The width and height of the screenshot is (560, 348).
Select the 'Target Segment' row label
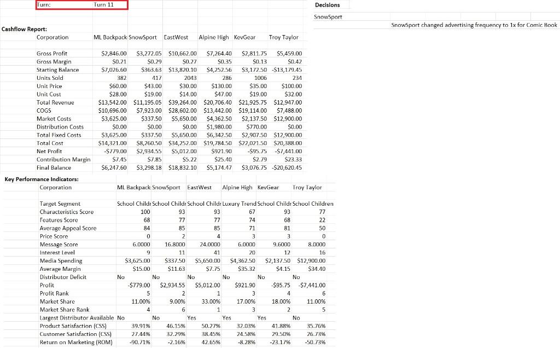coord(60,204)
